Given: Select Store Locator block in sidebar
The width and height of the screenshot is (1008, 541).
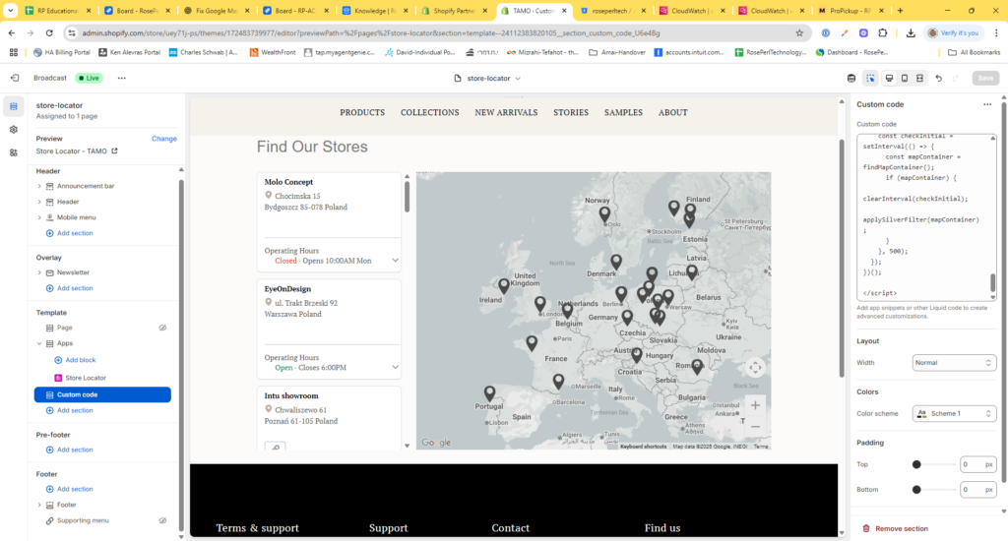Looking at the screenshot, I should tap(85, 378).
